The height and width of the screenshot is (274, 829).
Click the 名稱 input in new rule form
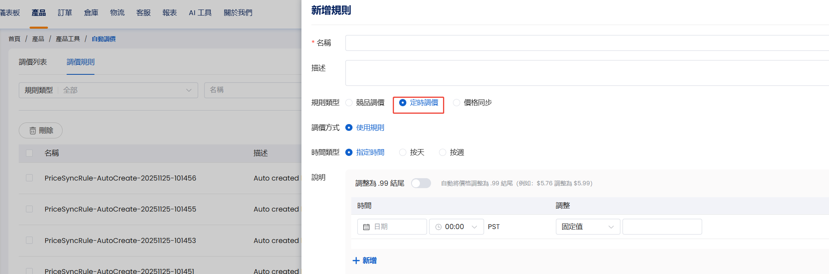click(x=586, y=43)
